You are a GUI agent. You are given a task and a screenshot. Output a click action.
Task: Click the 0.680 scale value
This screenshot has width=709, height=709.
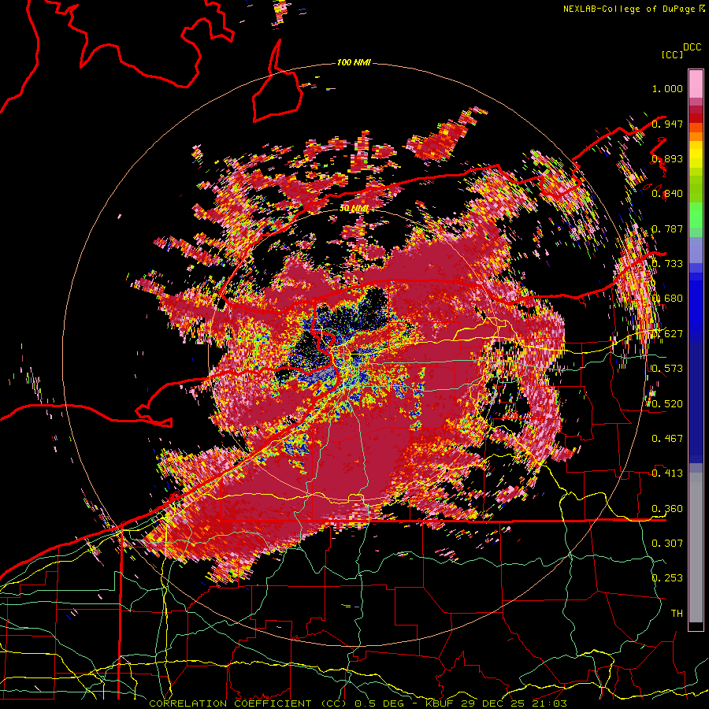667,299
